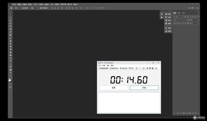Select the Blur tool
Screen dimensions: 207x121
(10, 52)
